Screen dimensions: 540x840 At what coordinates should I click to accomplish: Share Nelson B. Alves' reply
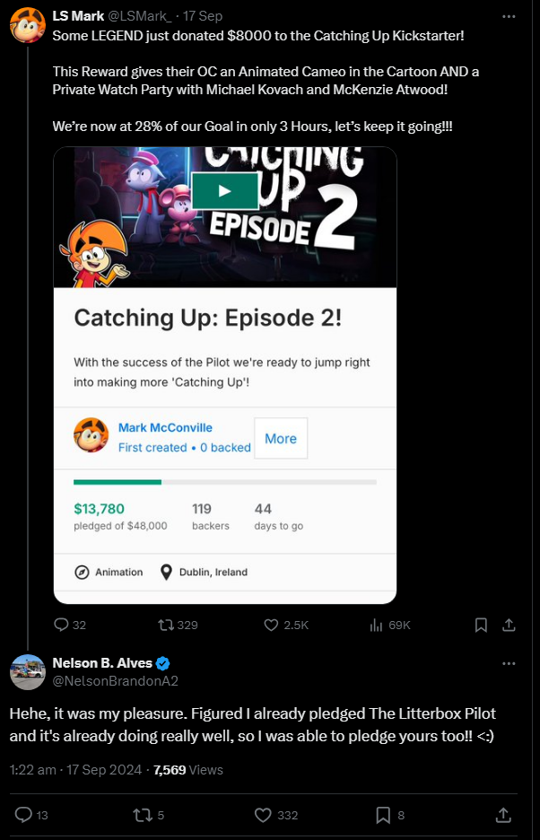click(x=504, y=814)
